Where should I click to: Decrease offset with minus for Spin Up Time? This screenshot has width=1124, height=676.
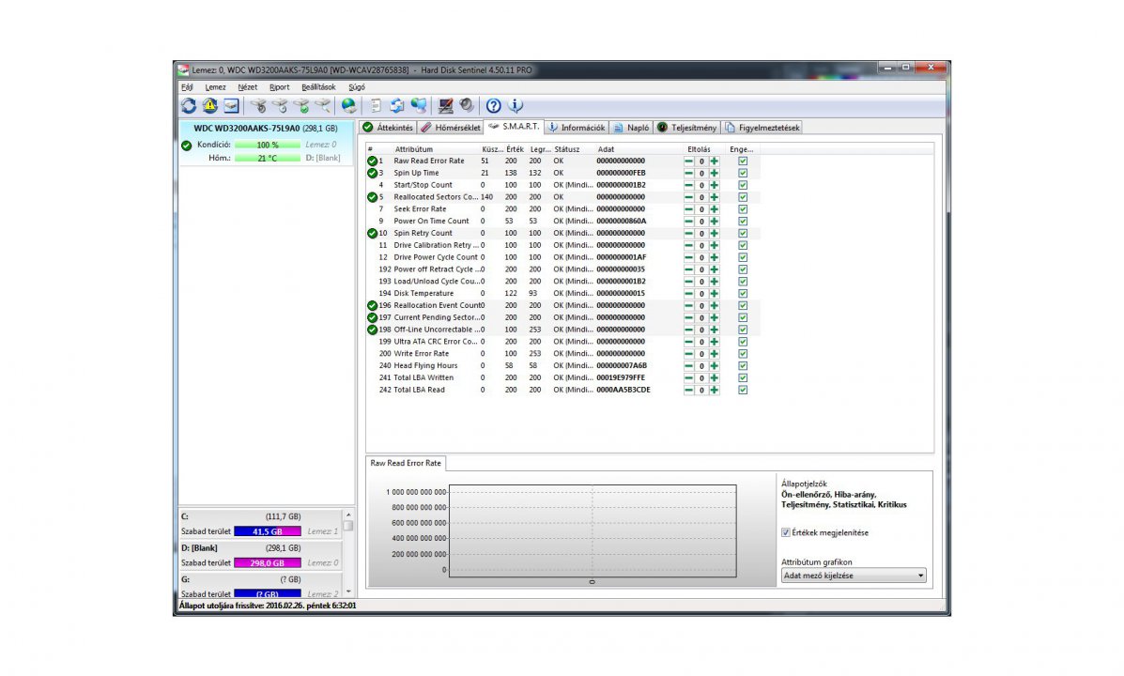pos(688,173)
